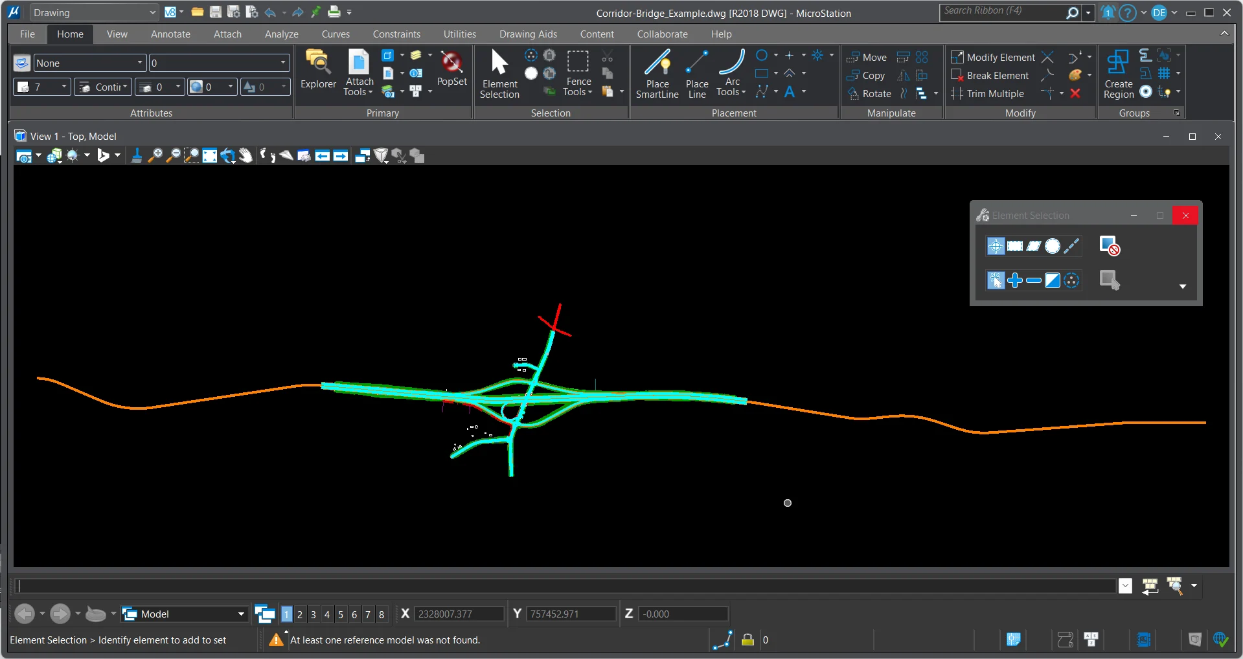This screenshot has height=659, width=1243.
Task: Go to the Collaborate ribbon tab
Action: [x=662, y=34]
